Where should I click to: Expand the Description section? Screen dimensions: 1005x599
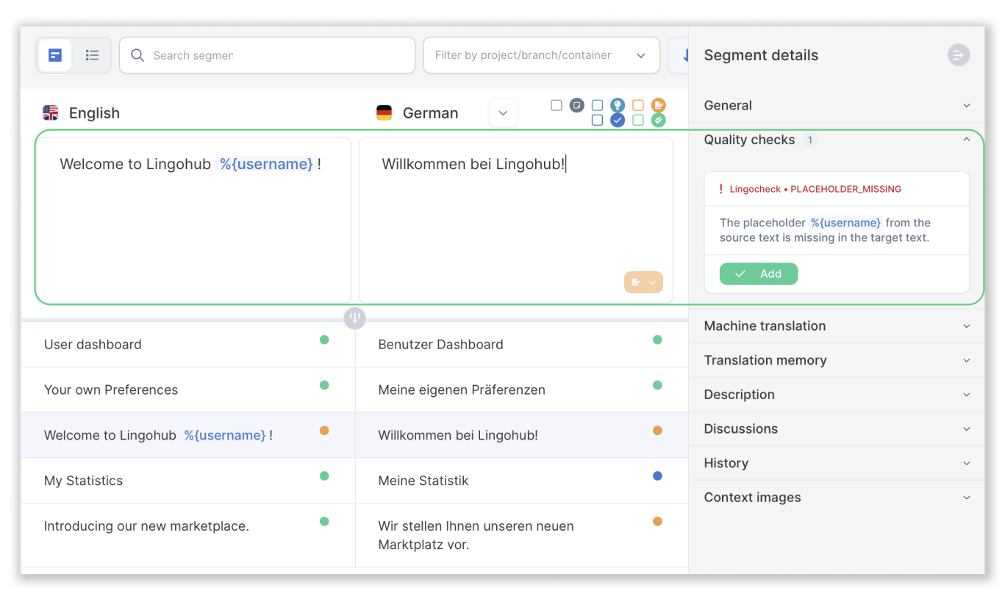point(837,395)
